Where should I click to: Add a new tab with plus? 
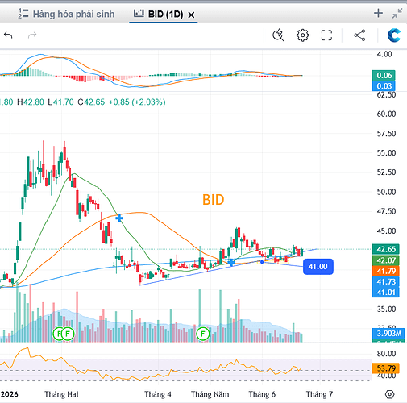click(x=378, y=13)
